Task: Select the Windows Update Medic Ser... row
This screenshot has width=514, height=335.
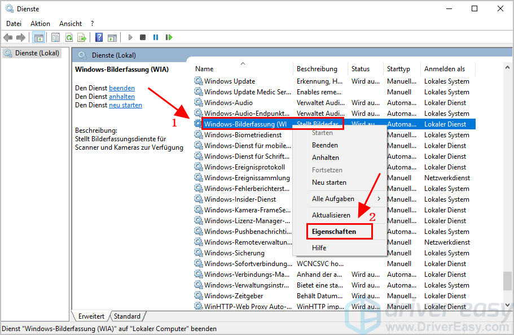Action: pos(335,92)
